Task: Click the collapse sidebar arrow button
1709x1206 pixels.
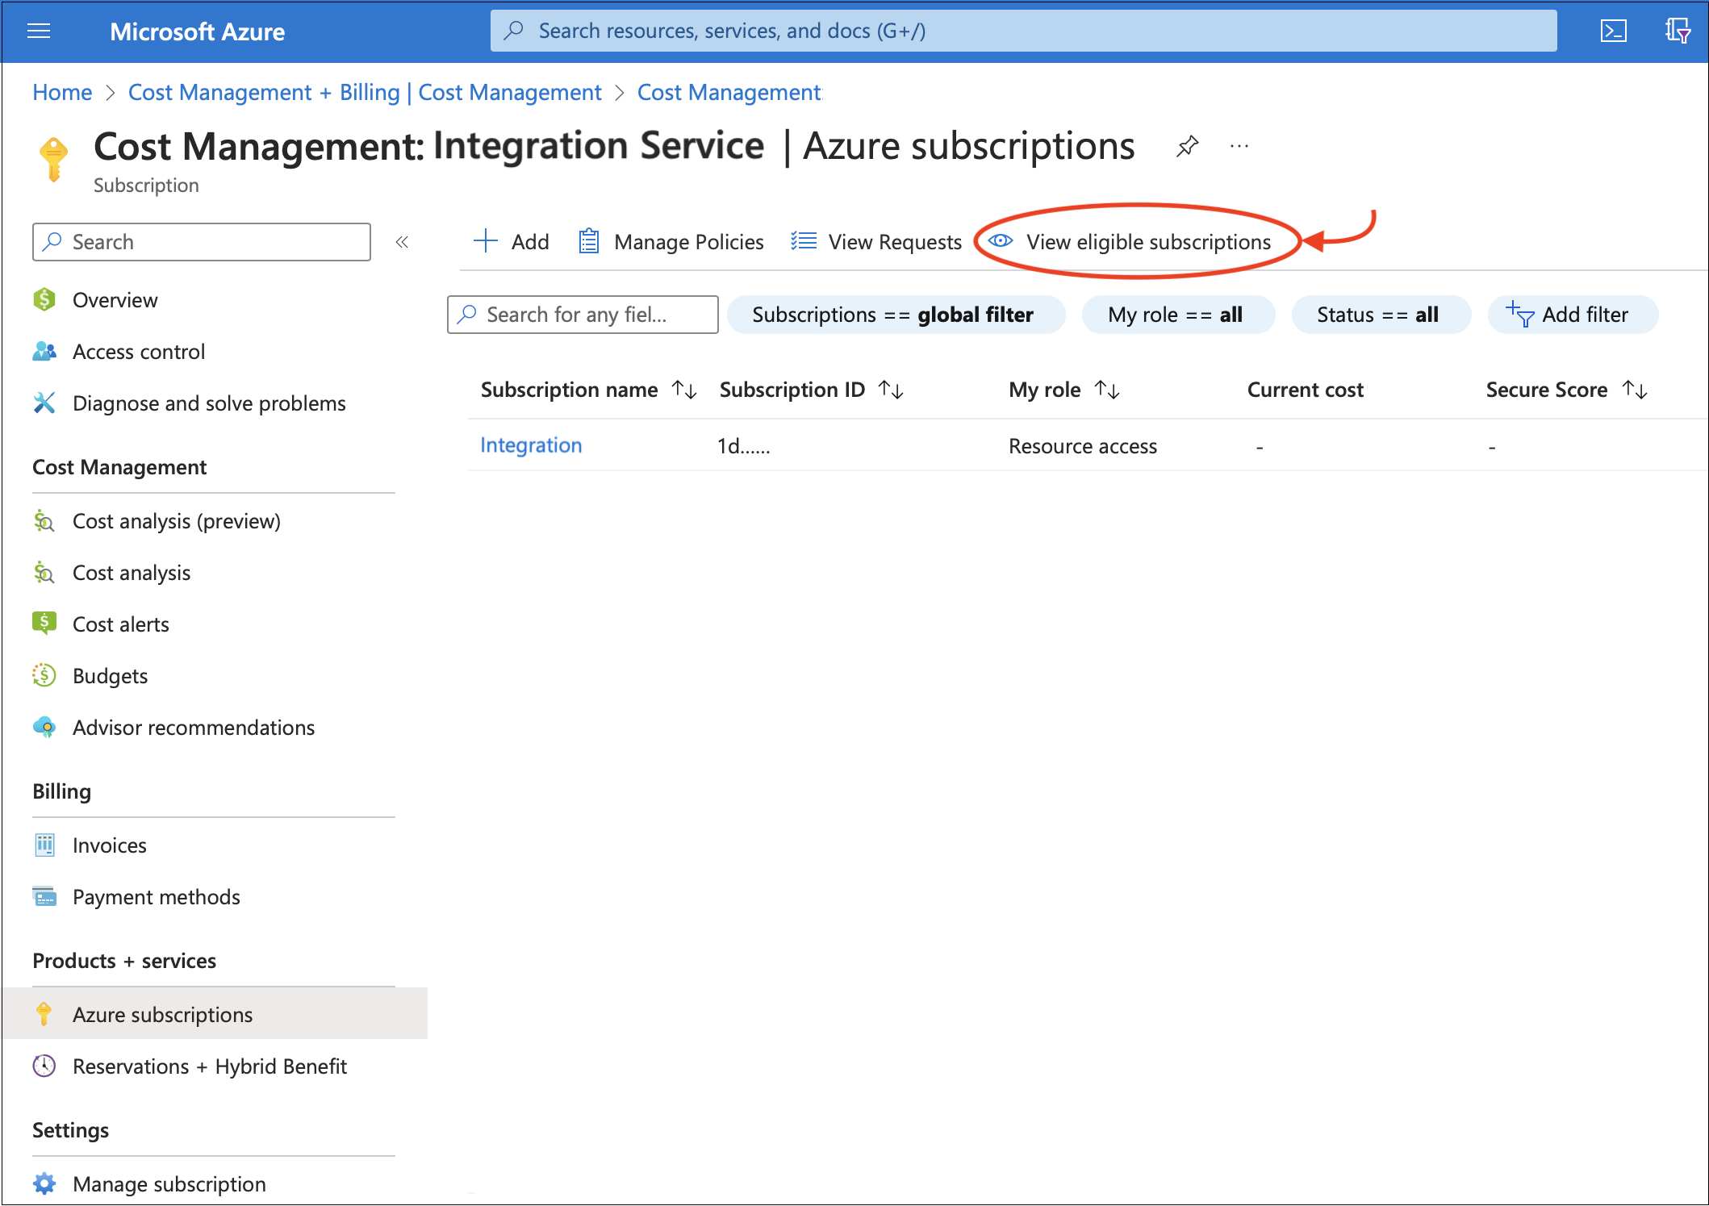Action: [x=403, y=241]
